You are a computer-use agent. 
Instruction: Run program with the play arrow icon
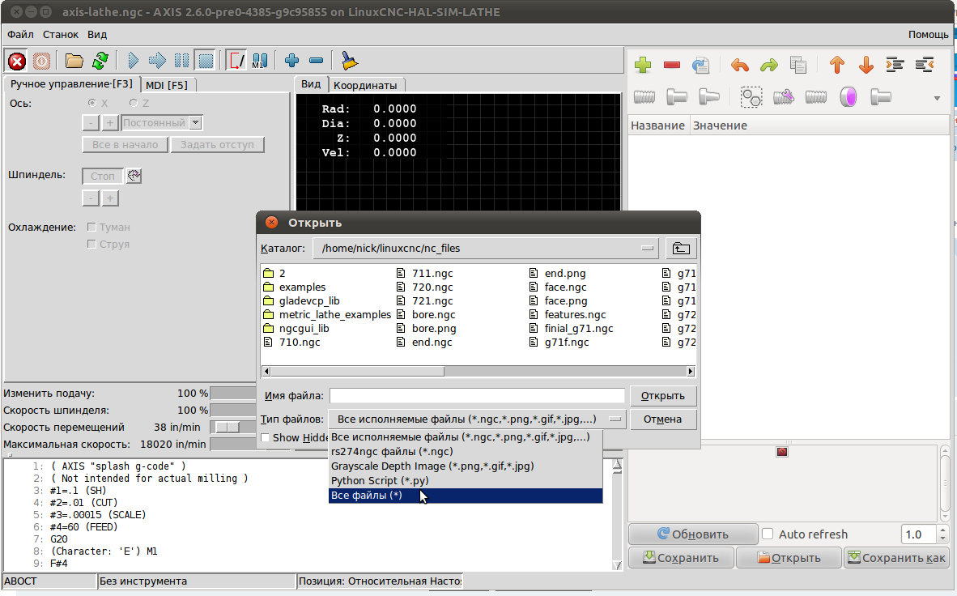coord(133,61)
